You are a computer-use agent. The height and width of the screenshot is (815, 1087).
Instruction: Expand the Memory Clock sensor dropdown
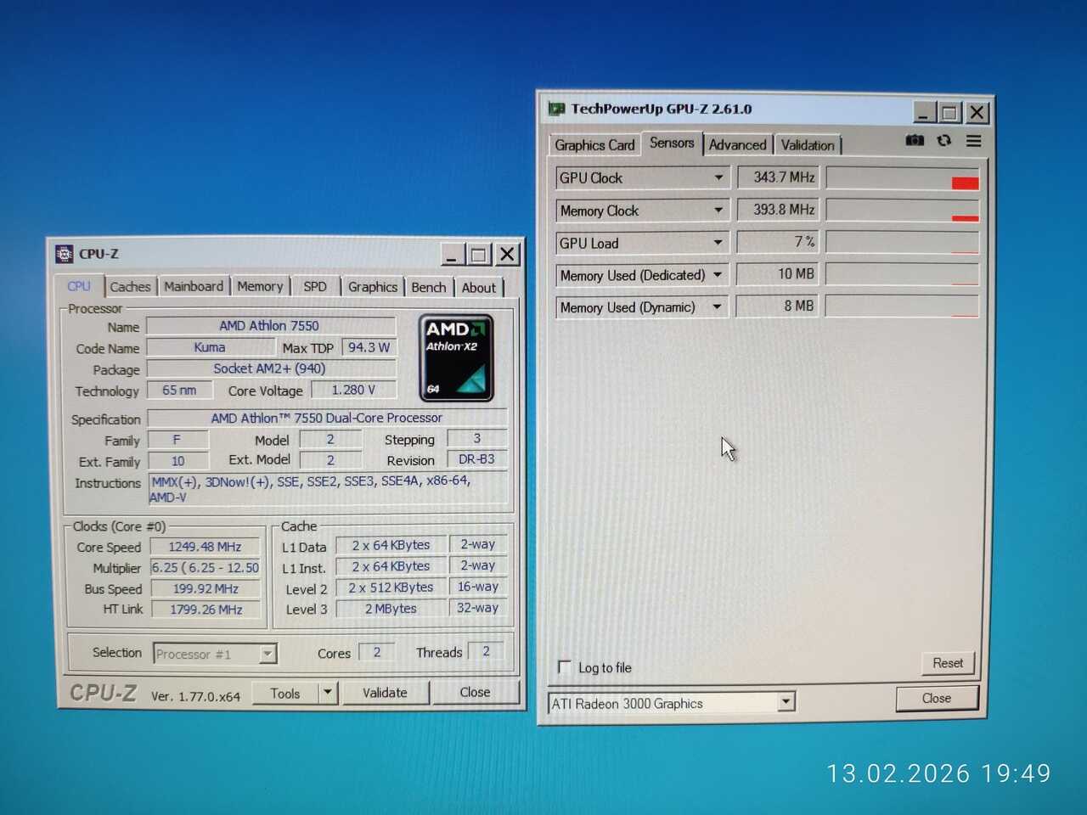718,210
